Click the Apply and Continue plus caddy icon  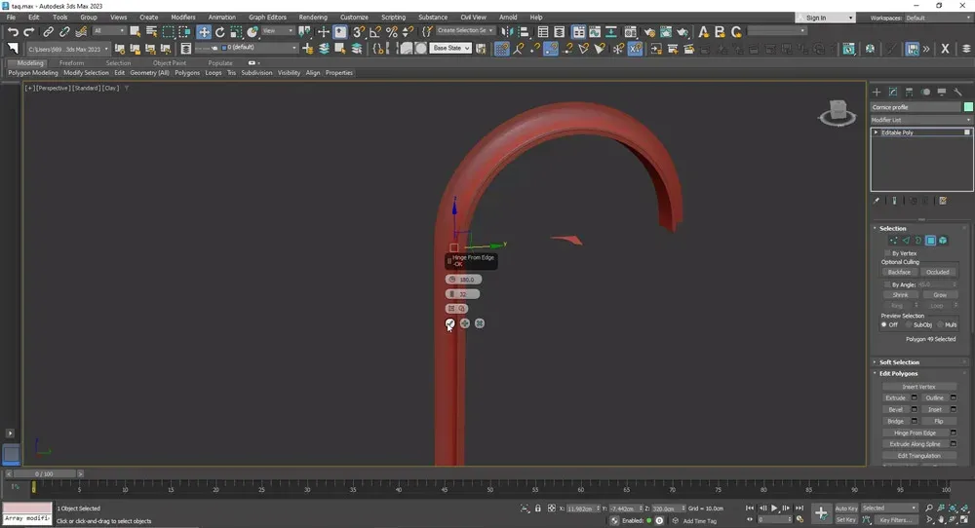pos(464,323)
